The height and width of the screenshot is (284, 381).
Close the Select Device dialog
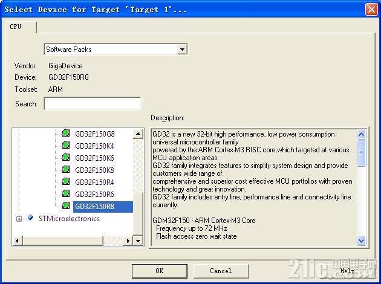pyautogui.click(x=371, y=10)
